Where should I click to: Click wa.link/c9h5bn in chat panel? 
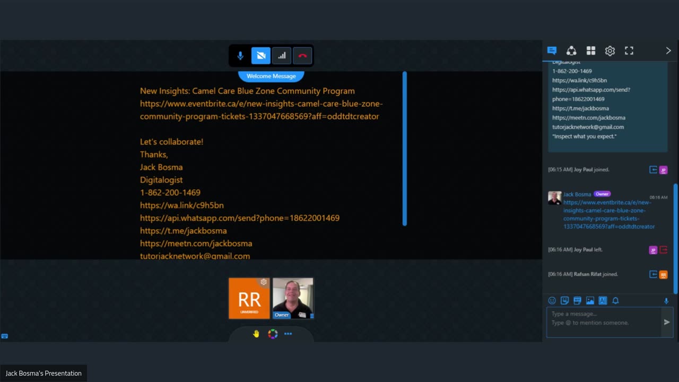[x=579, y=81]
